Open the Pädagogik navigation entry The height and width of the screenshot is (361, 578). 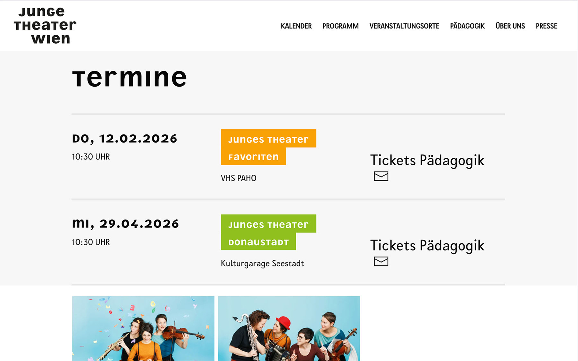(467, 26)
